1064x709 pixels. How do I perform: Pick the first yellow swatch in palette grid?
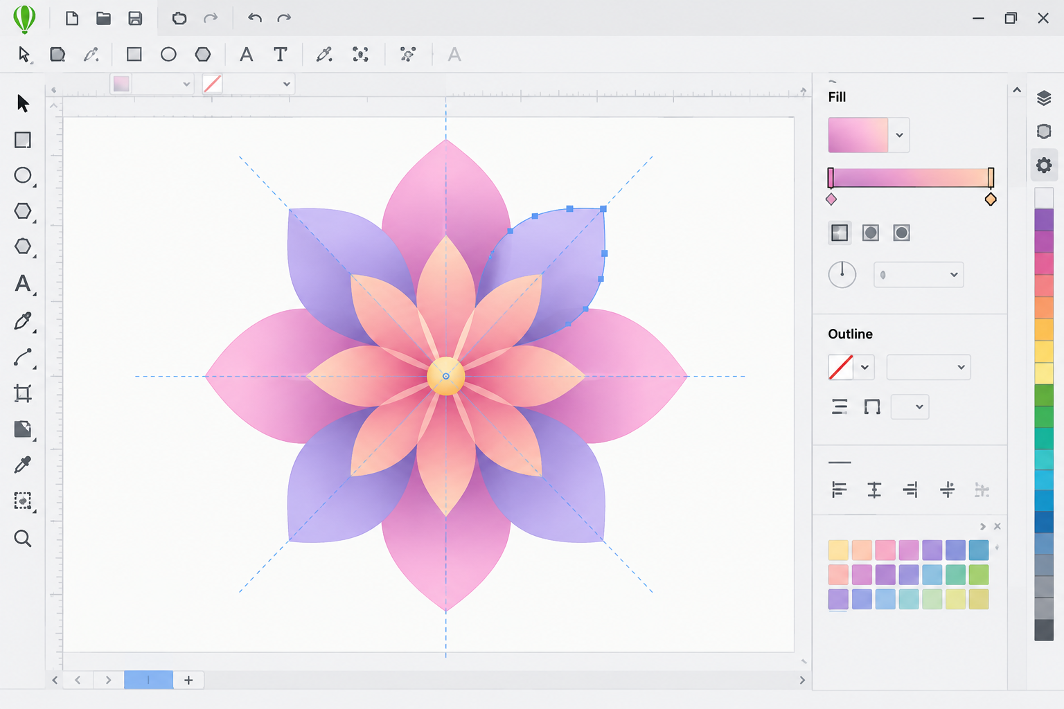tap(838, 550)
